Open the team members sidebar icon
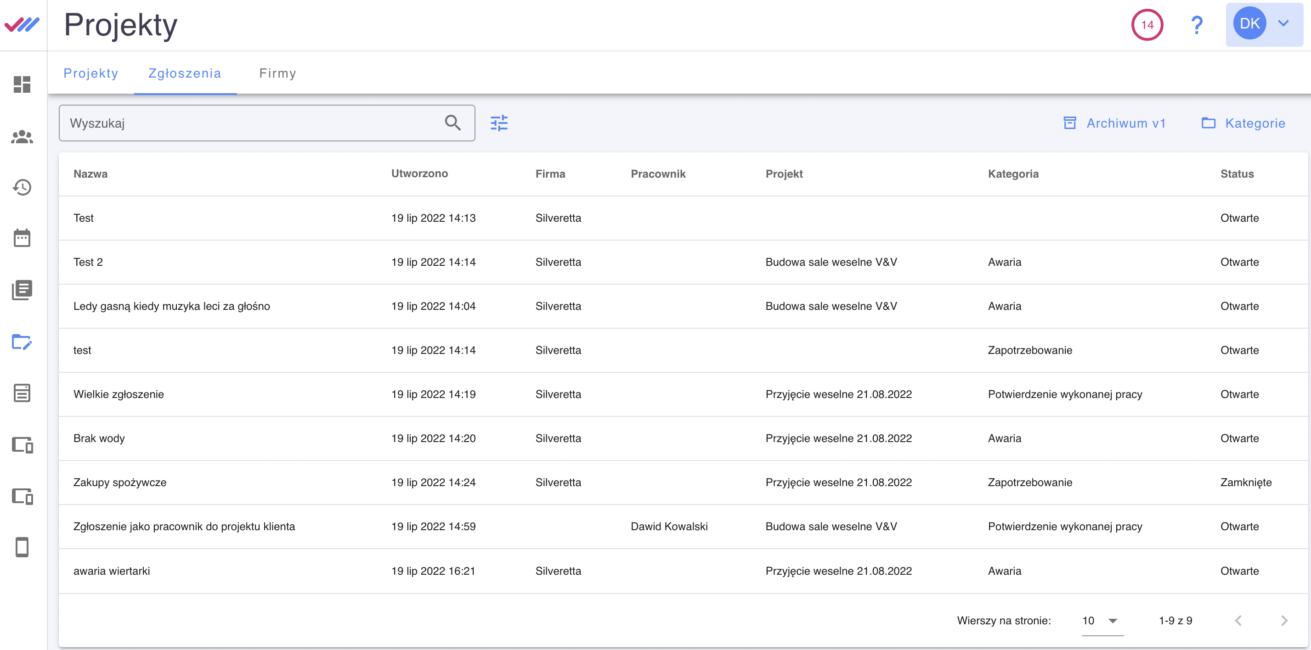 [x=22, y=136]
